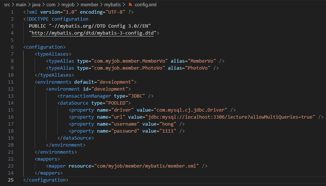Select line number 25 in the gutter
The image size is (326, 186).
(11, 180)
